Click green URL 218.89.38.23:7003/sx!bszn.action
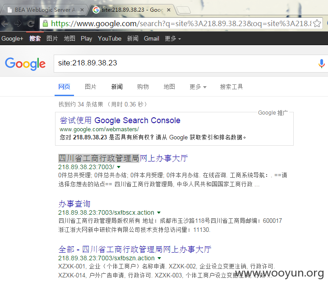 [106, 258]
